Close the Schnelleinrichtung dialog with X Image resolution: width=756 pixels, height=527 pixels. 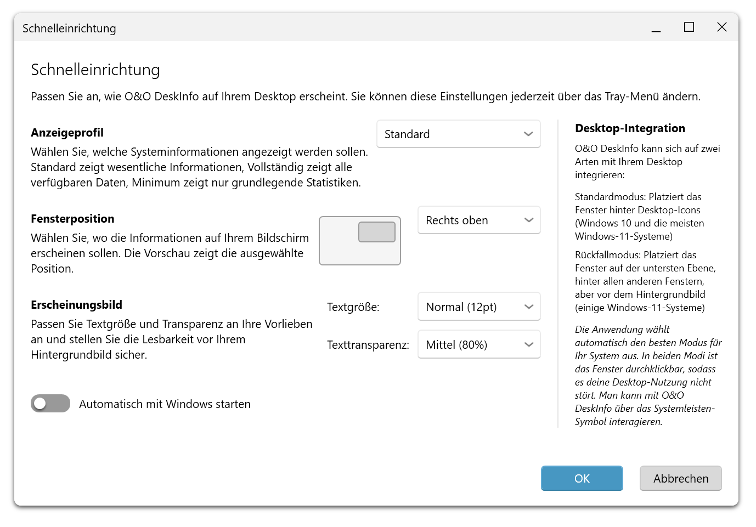[x=722, y=27]
